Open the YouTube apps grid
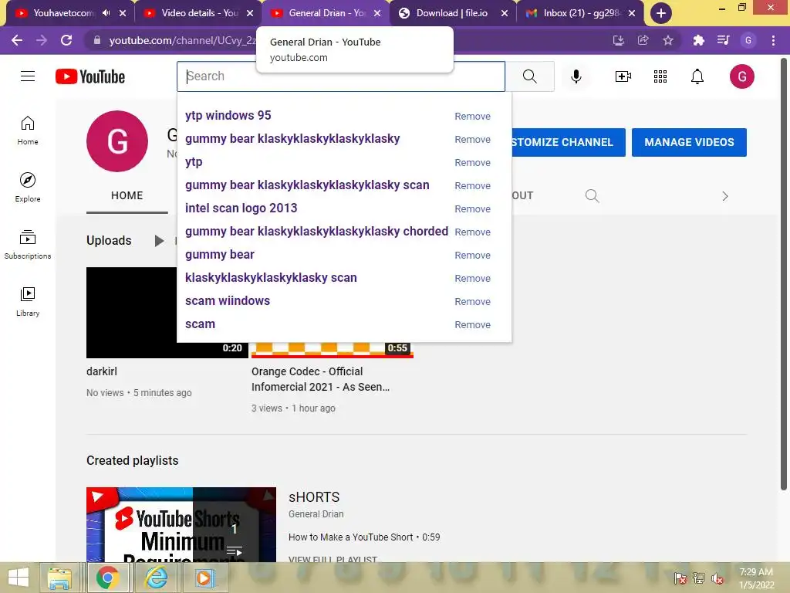 click(x=660, y=76)
